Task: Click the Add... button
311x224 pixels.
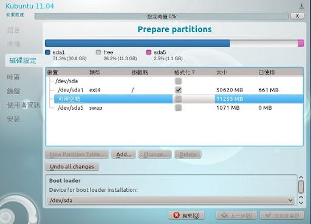Action: pos(123,154)
